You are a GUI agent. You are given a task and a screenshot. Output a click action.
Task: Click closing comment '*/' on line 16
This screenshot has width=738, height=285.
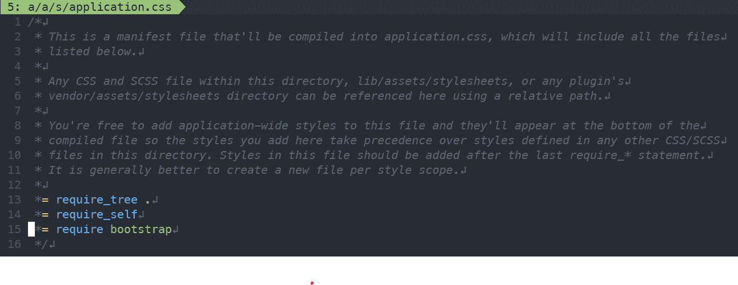coord(41,245)
